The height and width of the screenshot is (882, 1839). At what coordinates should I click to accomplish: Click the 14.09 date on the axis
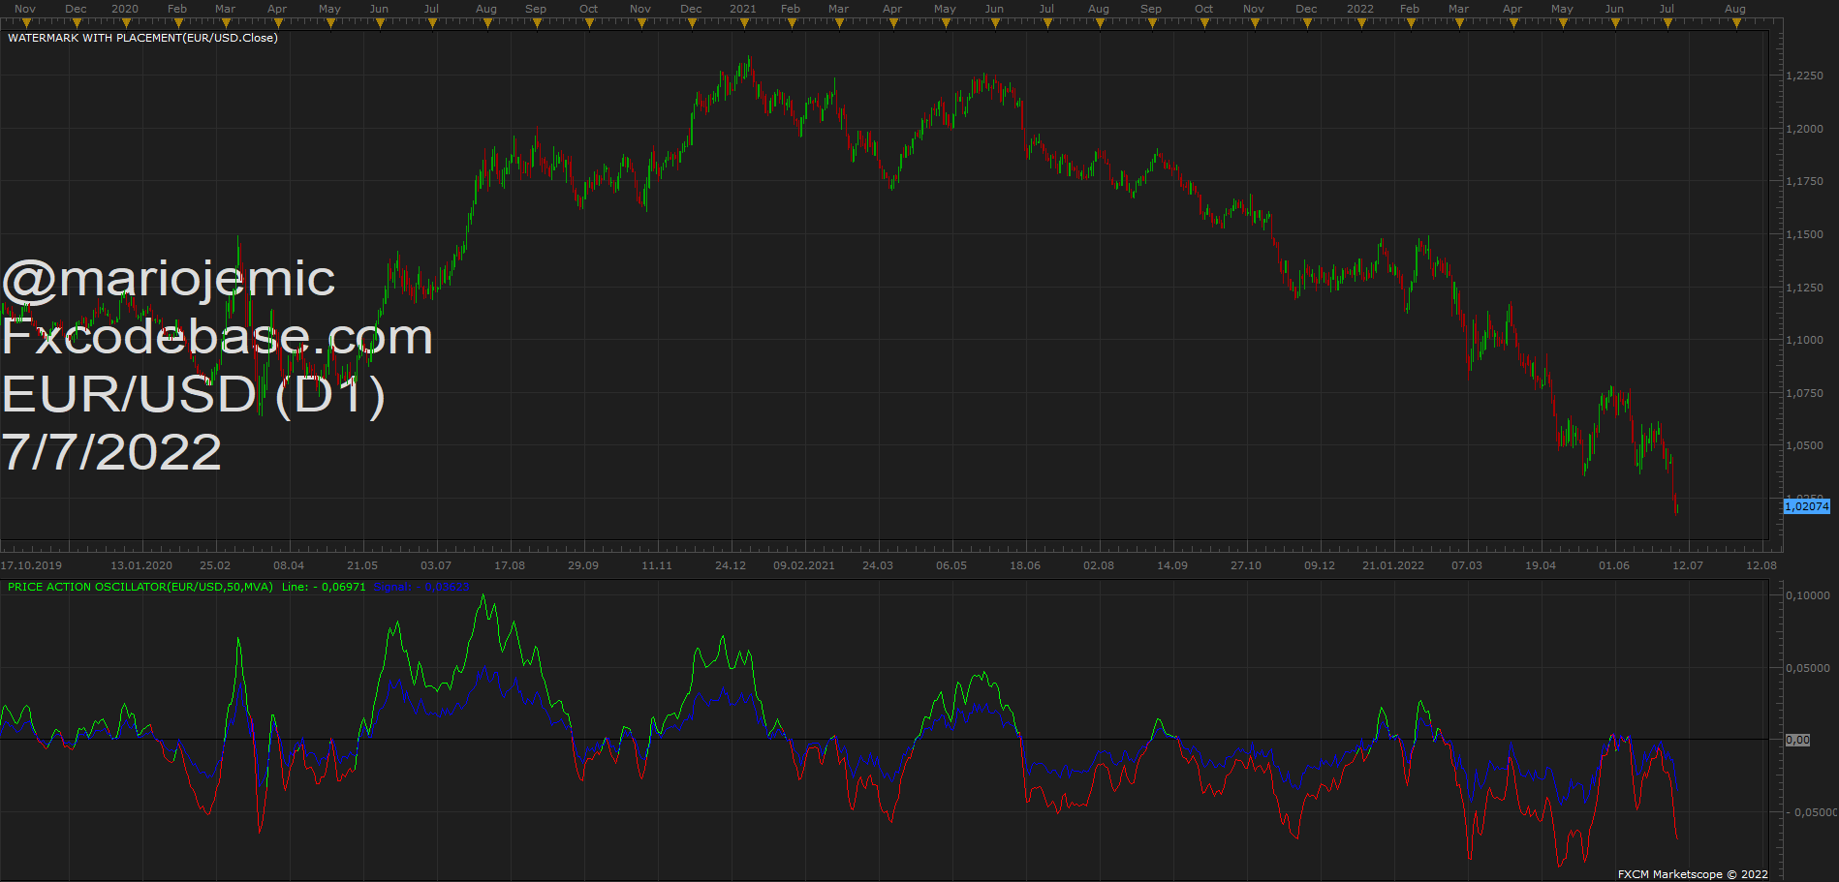pyautogui.click(x=1172, y=565)
